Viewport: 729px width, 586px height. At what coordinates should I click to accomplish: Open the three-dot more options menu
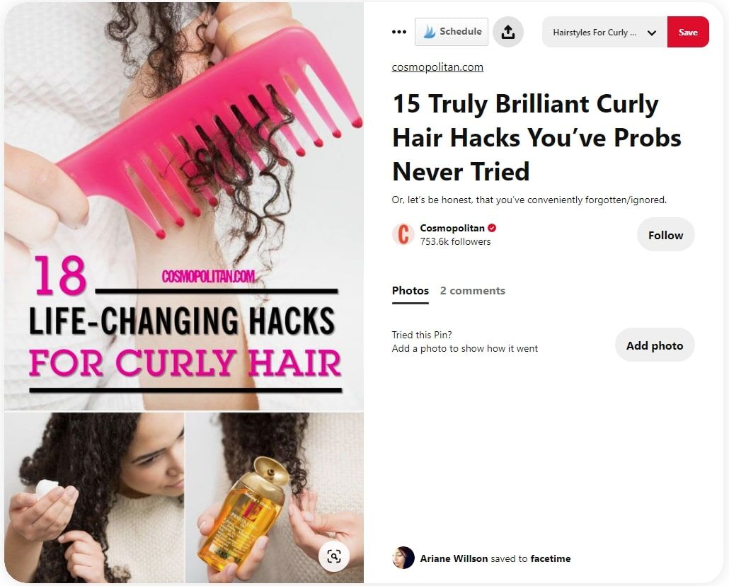pyautogui.click(x=399, y=32)
